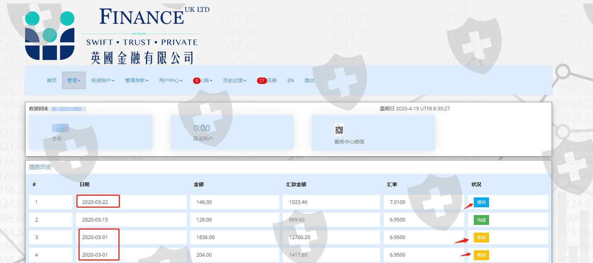Click the Finance UK LTD logo
The image size is (593, 263).
(117, 35)
